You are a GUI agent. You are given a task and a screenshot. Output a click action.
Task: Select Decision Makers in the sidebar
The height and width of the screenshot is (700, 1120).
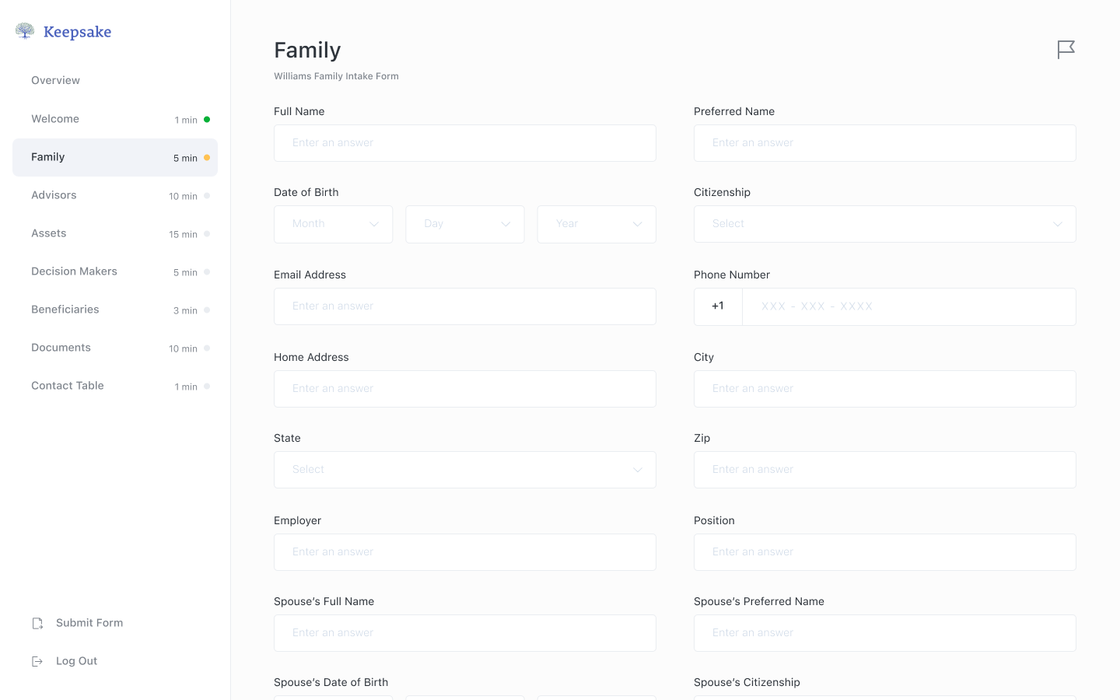(75, 271)
